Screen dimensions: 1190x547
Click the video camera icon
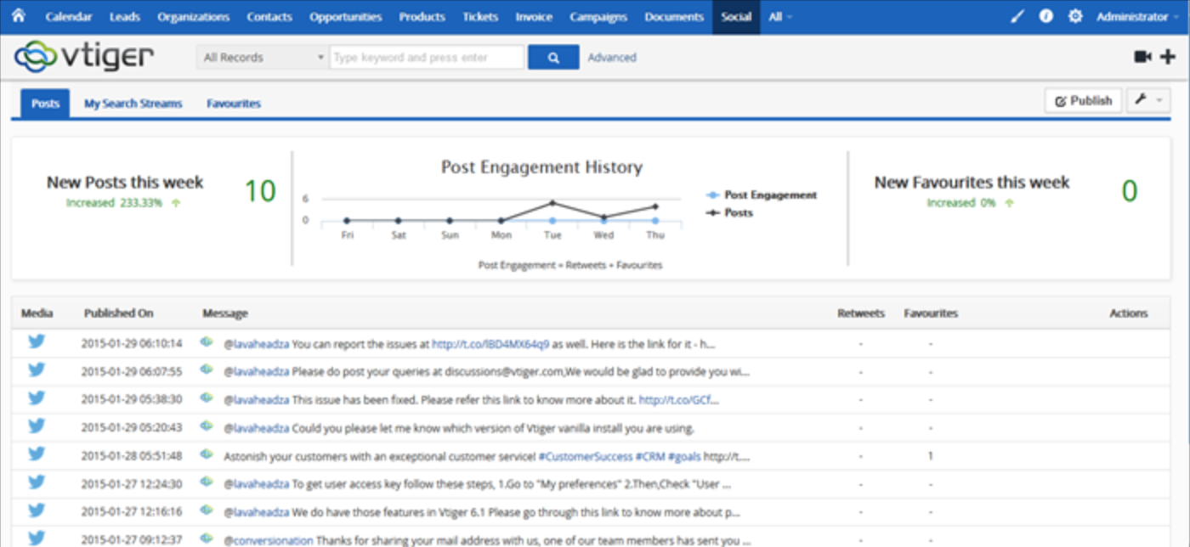click(x=1142, y=57)
